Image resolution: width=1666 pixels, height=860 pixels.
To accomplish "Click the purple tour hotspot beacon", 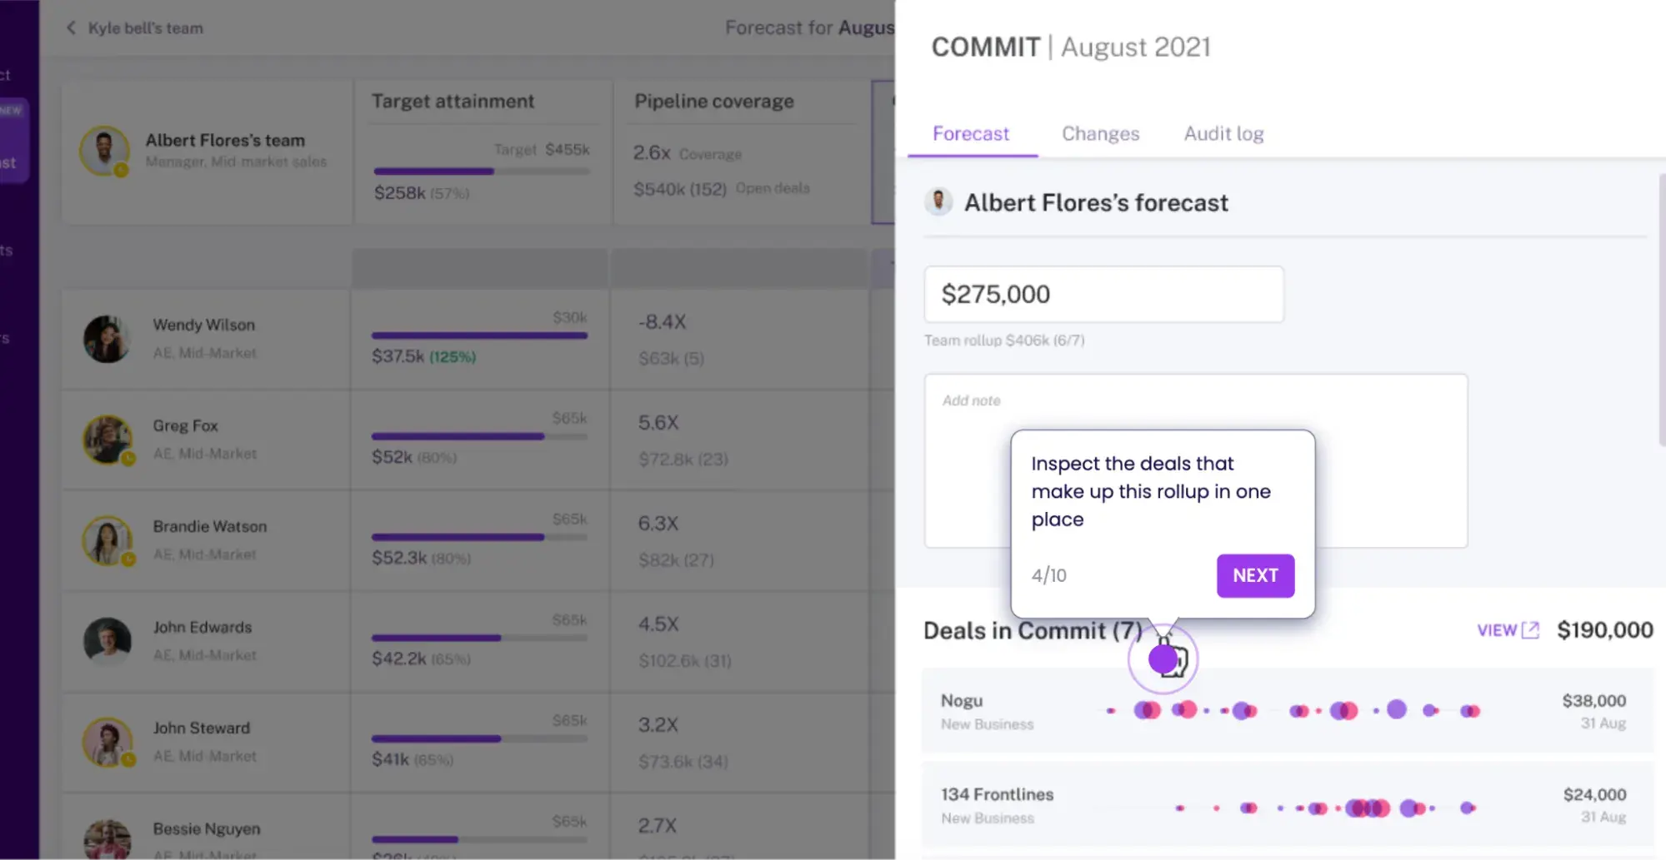I will pos(1163,659).
